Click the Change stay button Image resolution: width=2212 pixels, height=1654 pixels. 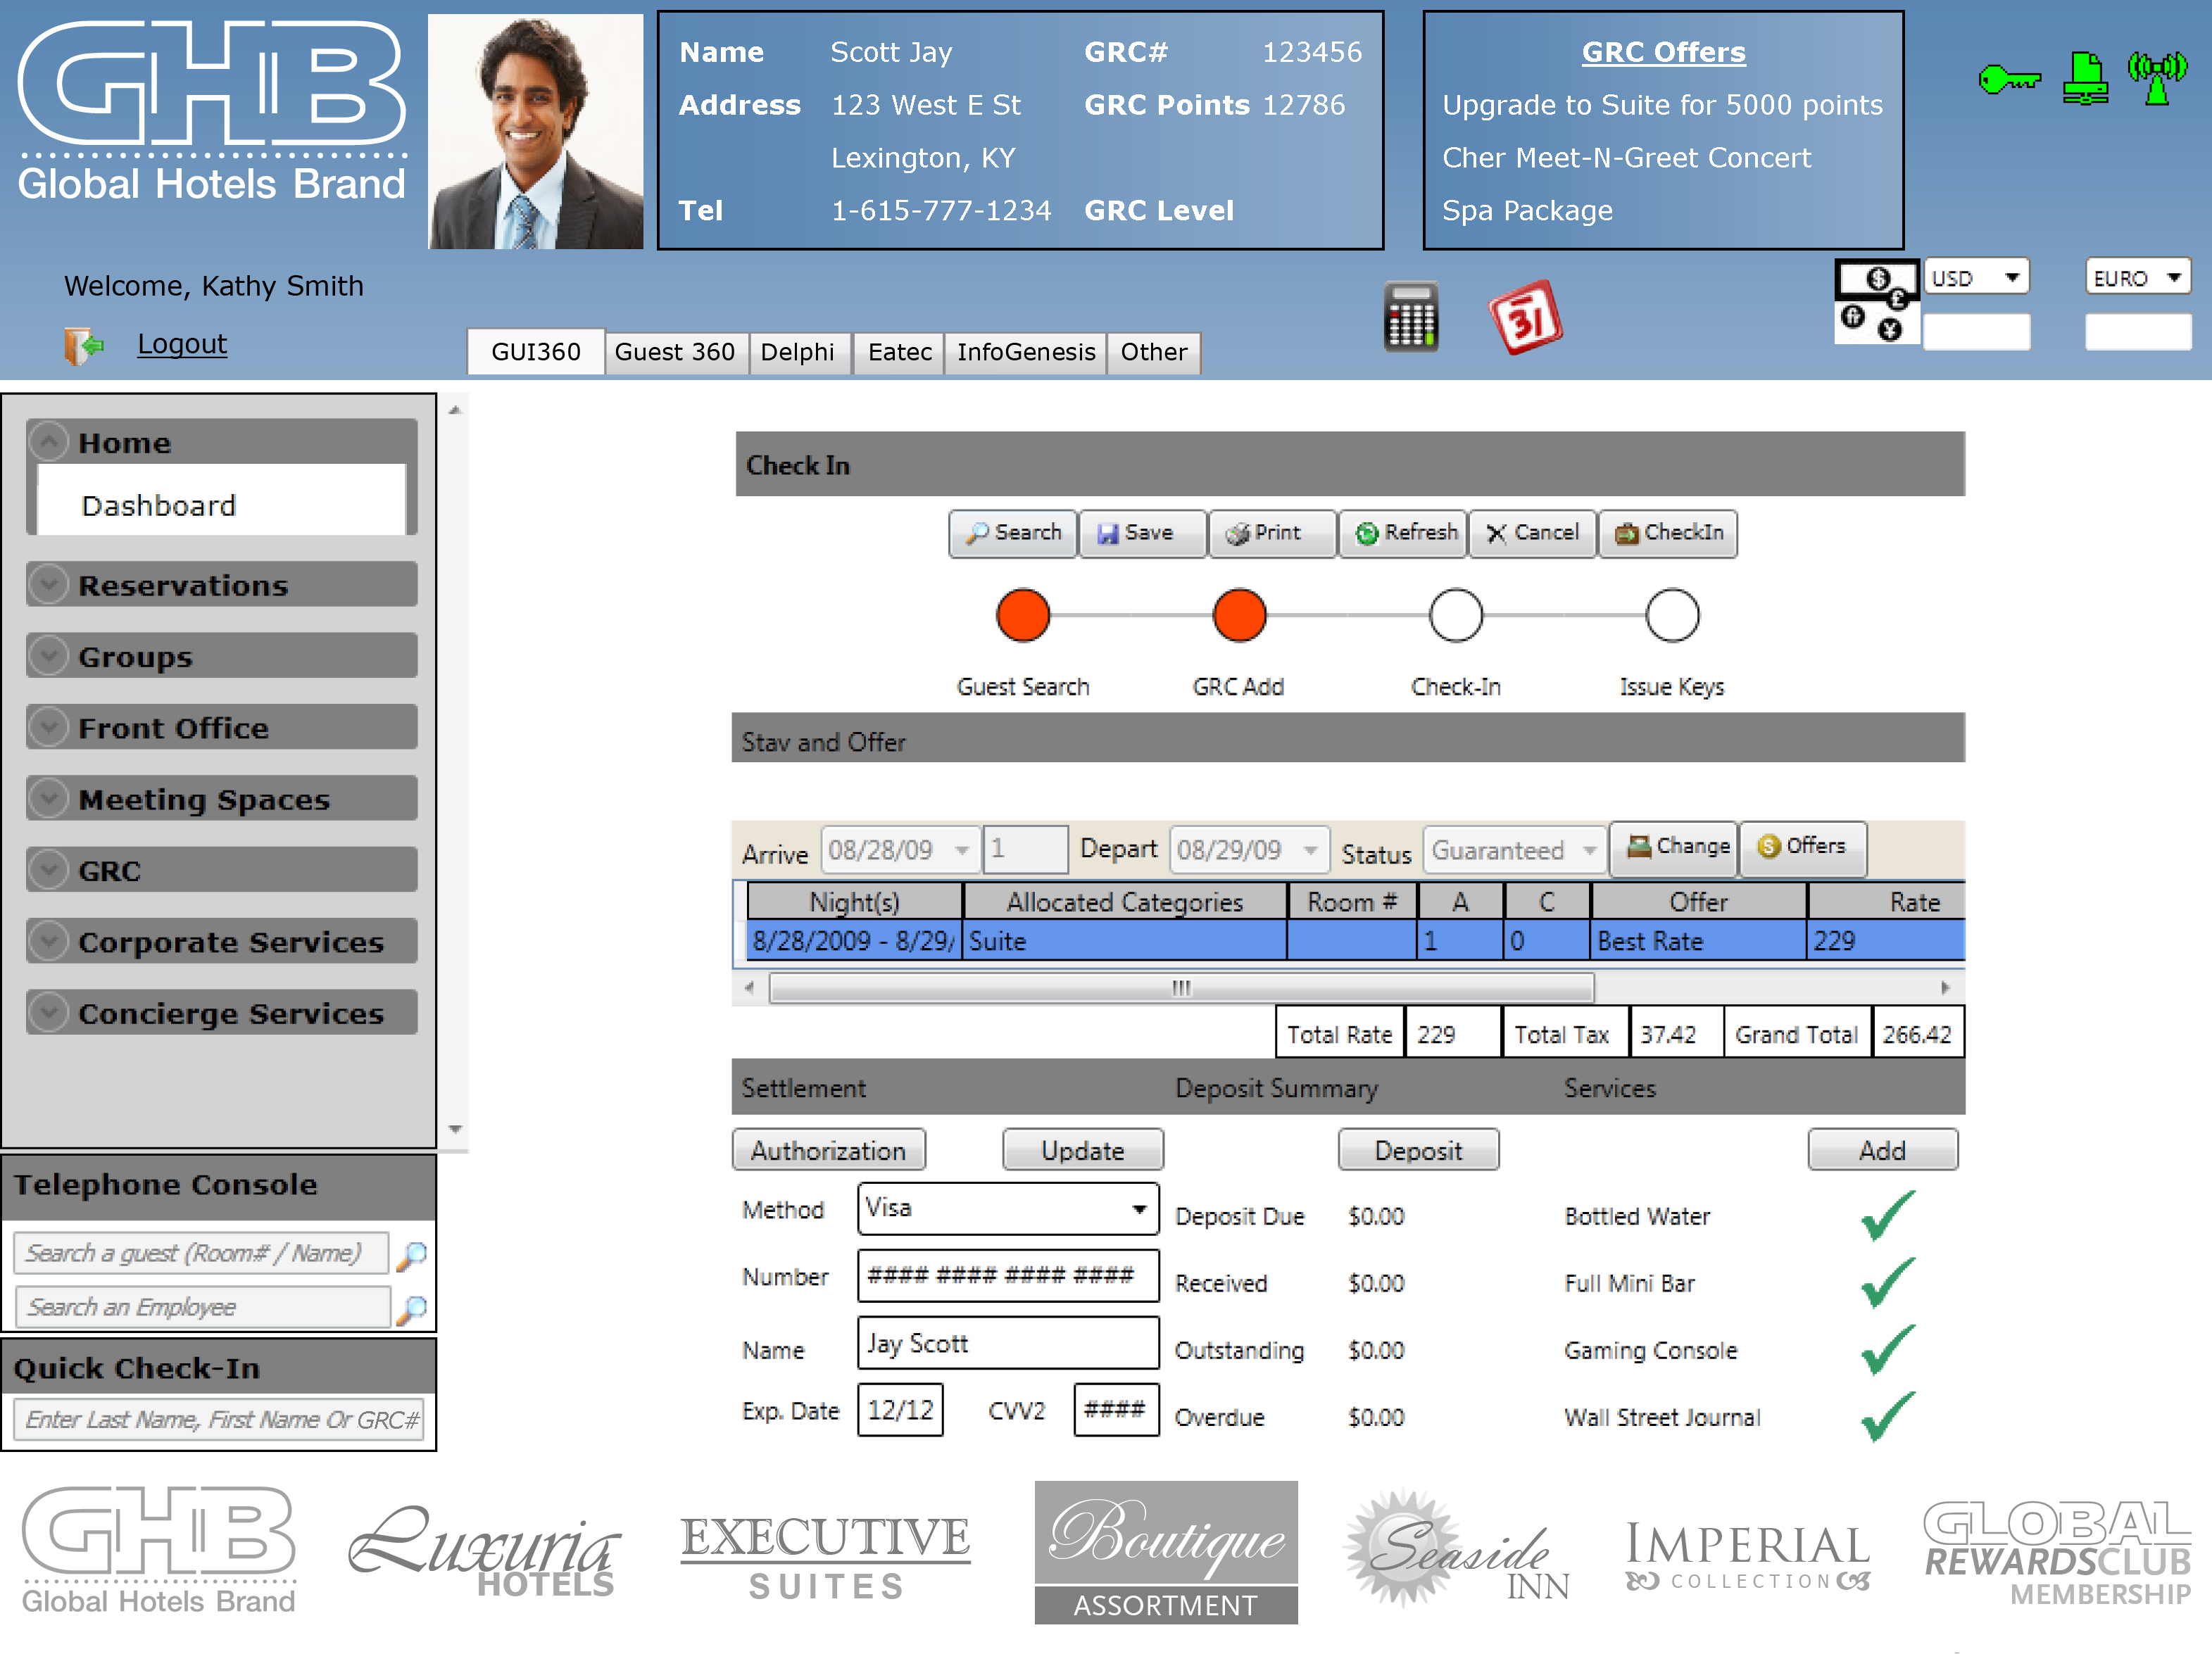pos(1675,848)
